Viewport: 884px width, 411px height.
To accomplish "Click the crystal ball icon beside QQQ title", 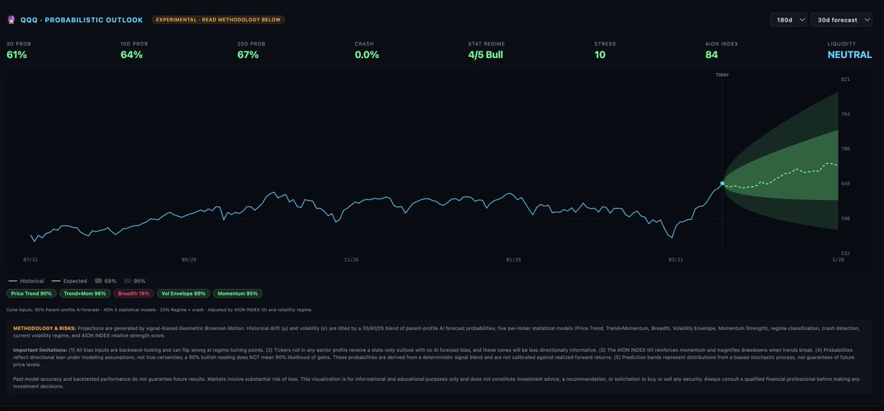I will tap(11, 20).
